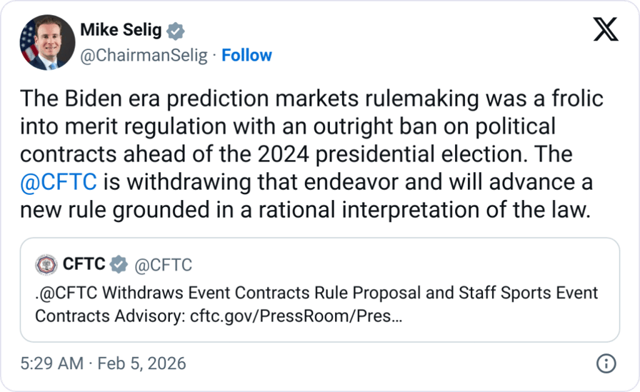Open the cftc.gov/PressRoom link

(x=296, y=315)
